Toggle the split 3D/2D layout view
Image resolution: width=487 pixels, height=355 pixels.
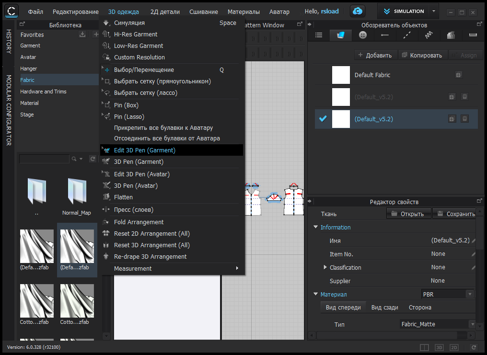pos(424,347)
